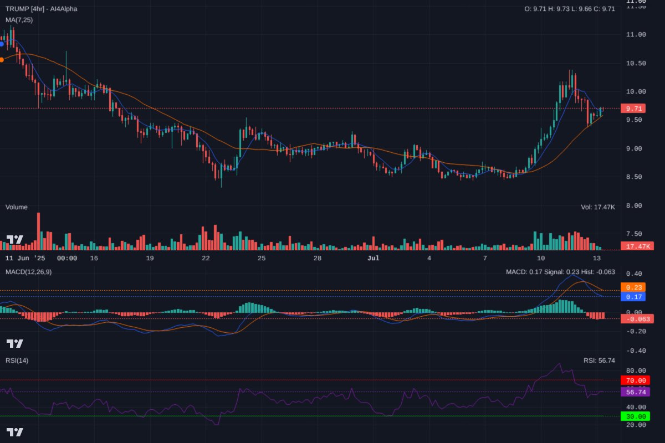Click the '28' date axis label
The width and height of the screenshot is (665, 443).
318,258
